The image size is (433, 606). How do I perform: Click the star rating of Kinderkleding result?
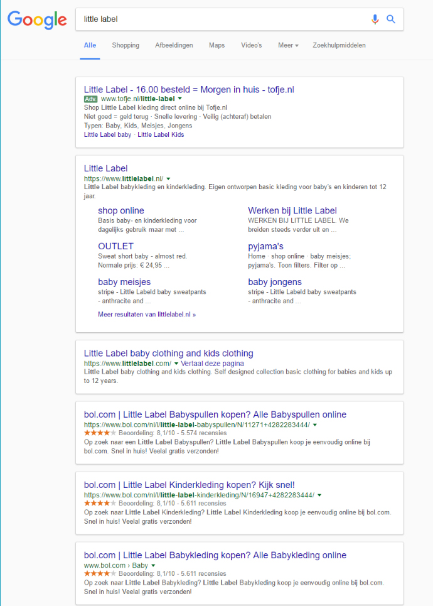pos(100,503)
